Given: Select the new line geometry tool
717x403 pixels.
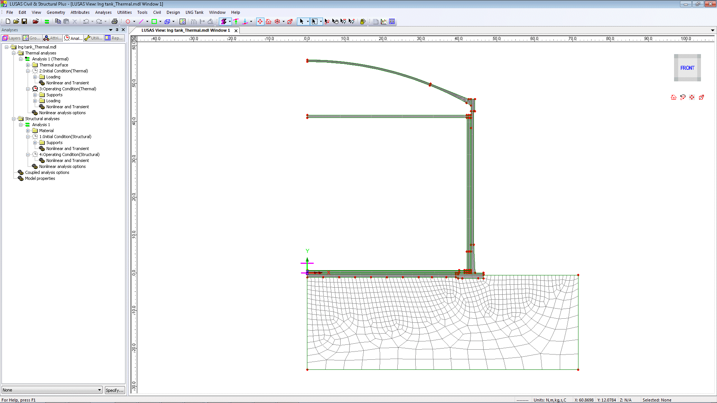Looking at the screenshot, I should point(141,21).
